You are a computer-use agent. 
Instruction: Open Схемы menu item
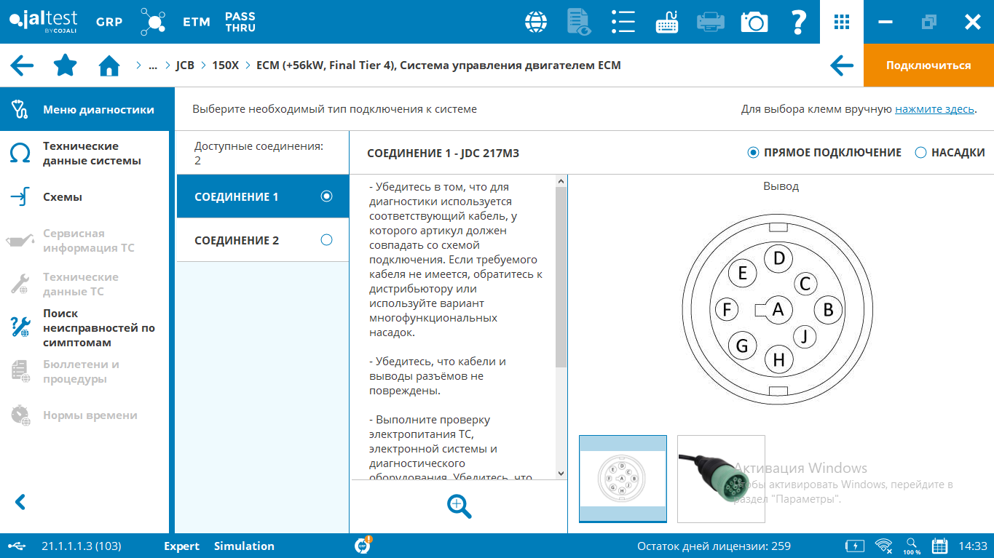click(x=84, y=197)
